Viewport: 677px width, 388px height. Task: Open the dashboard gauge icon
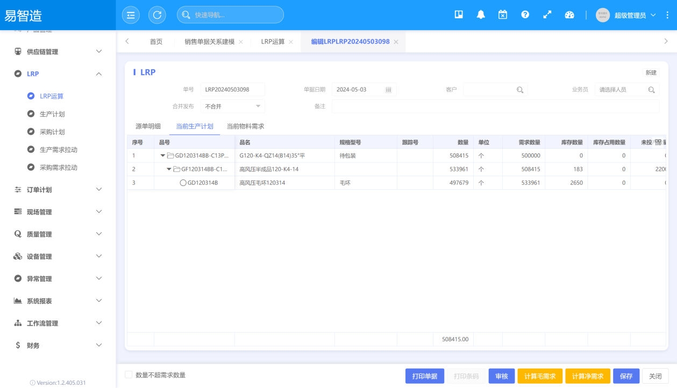click(569, 15)
